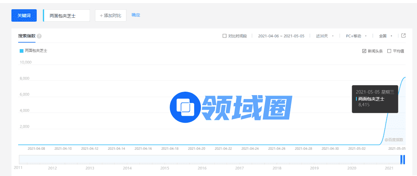Click the 确定 link
The image size is (417, 176).
tap(136, 15)
